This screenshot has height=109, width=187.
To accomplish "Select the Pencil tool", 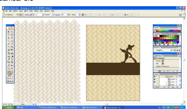I will (x=12, y=44).
